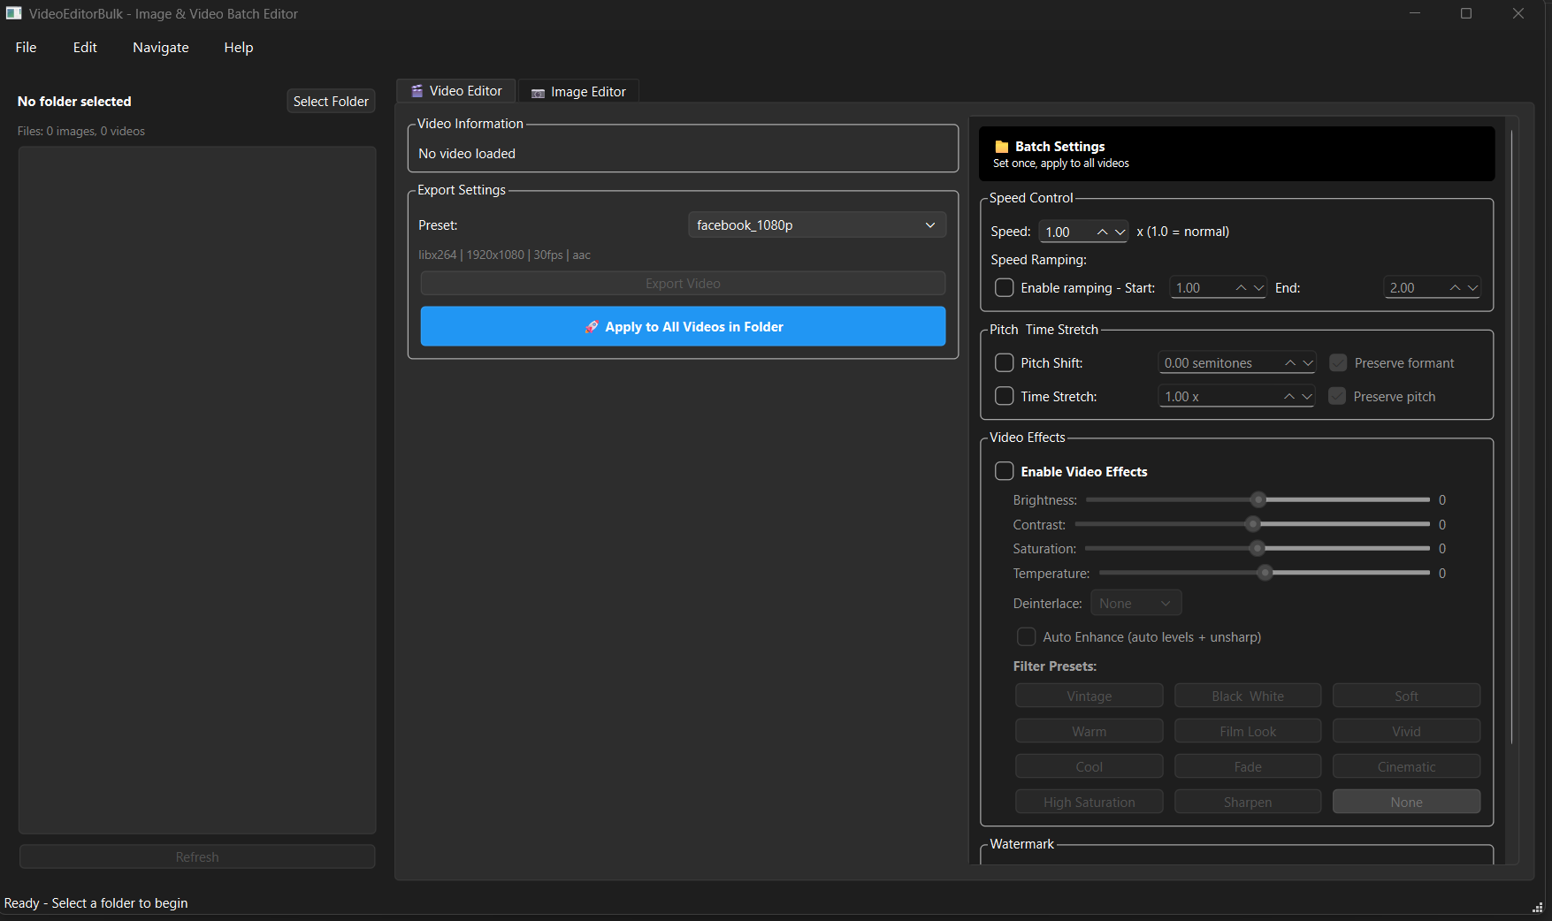Open the Help menu
1552x921 pixels.
(x=239, y=48)
